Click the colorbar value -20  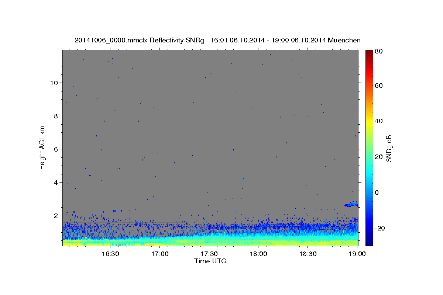(380, 229)
